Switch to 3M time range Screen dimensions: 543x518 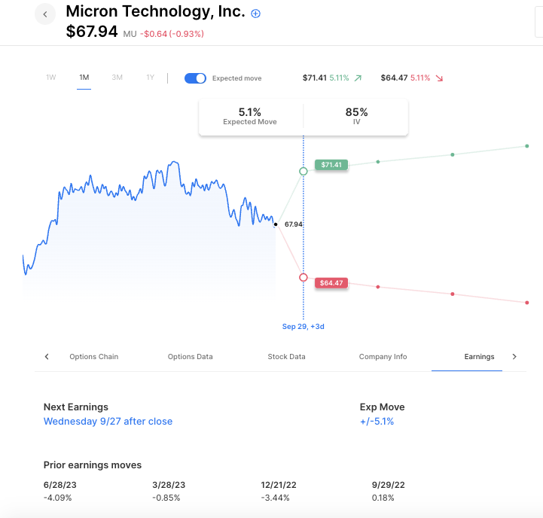(x=117, y=78)
